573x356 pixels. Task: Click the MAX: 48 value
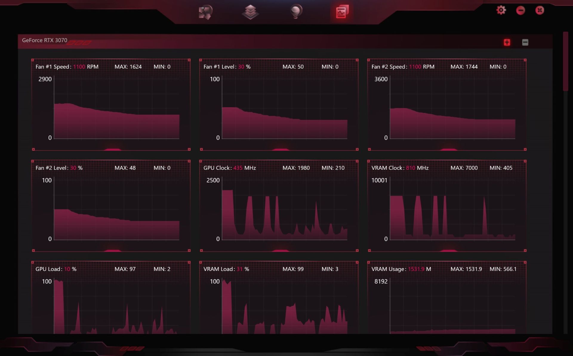(x=125, y=168)
